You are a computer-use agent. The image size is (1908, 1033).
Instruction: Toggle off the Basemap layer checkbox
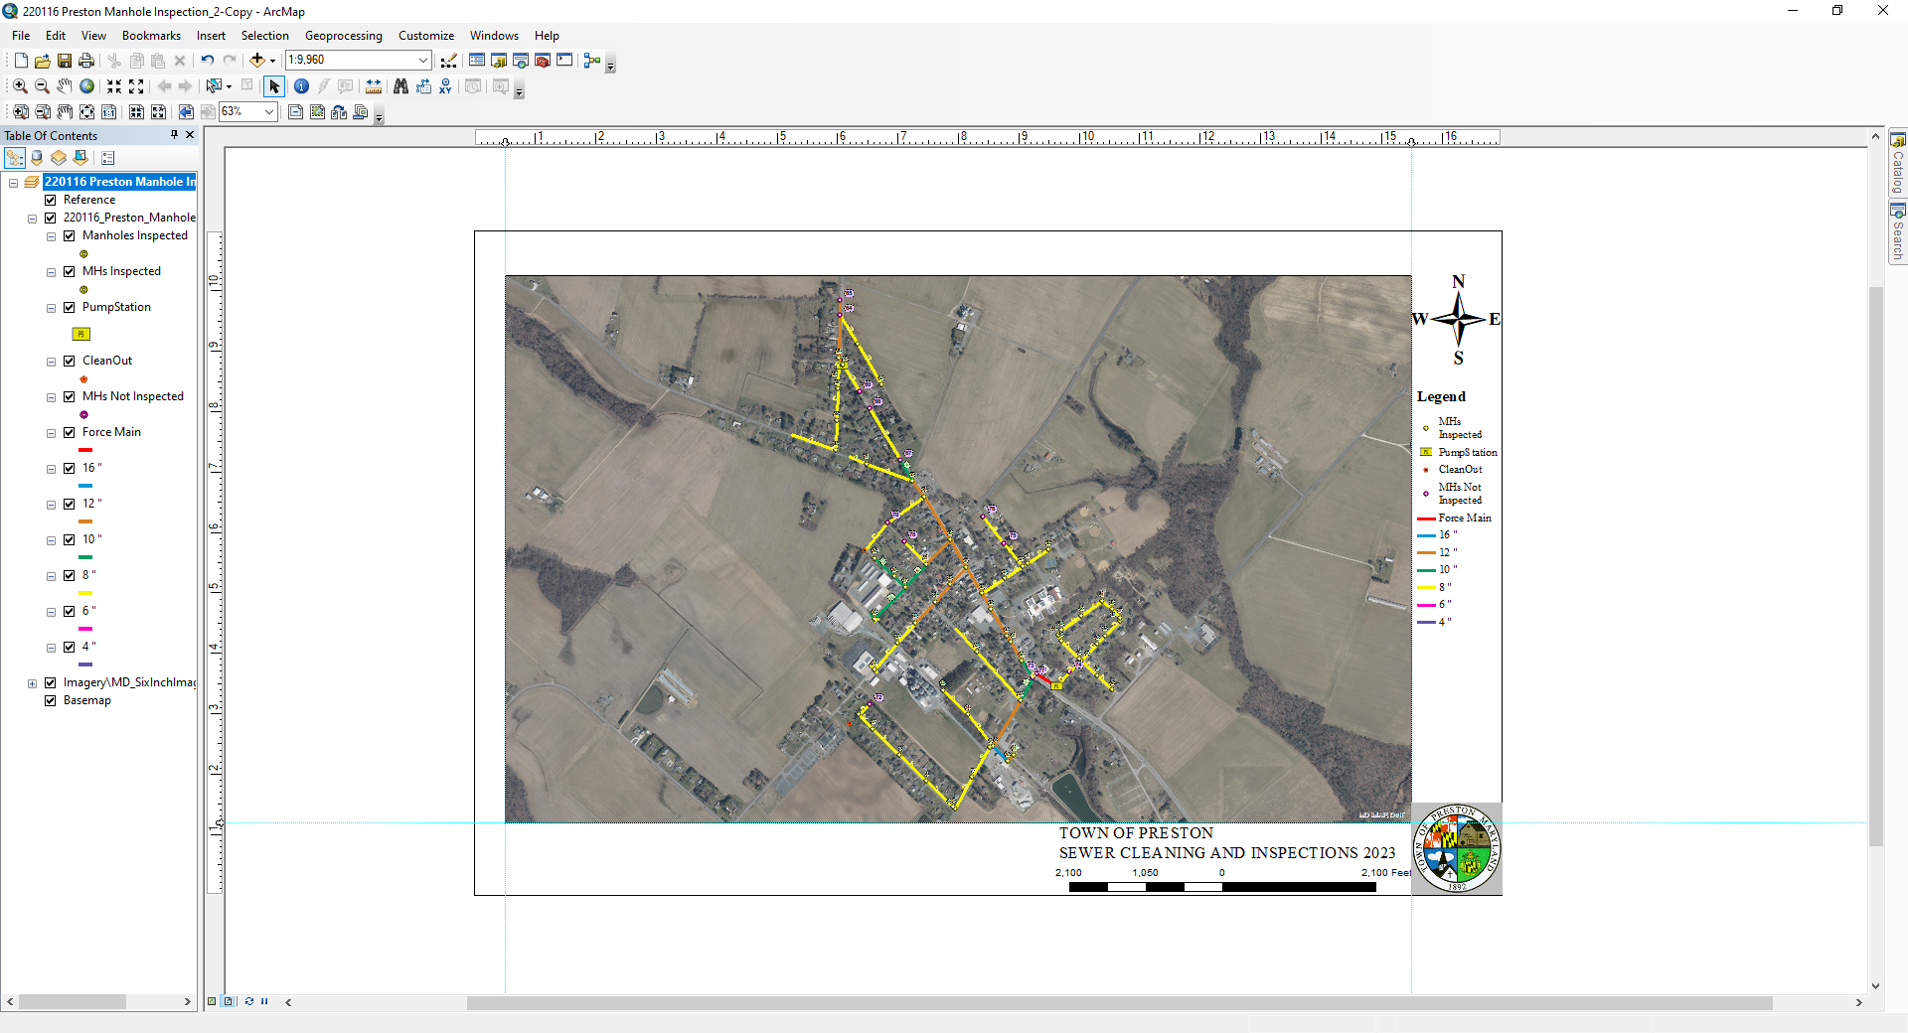coord(51,701)
